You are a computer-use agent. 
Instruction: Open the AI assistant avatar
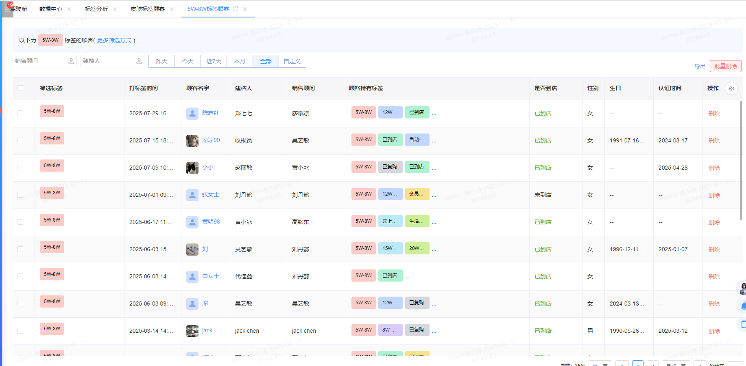742,288
